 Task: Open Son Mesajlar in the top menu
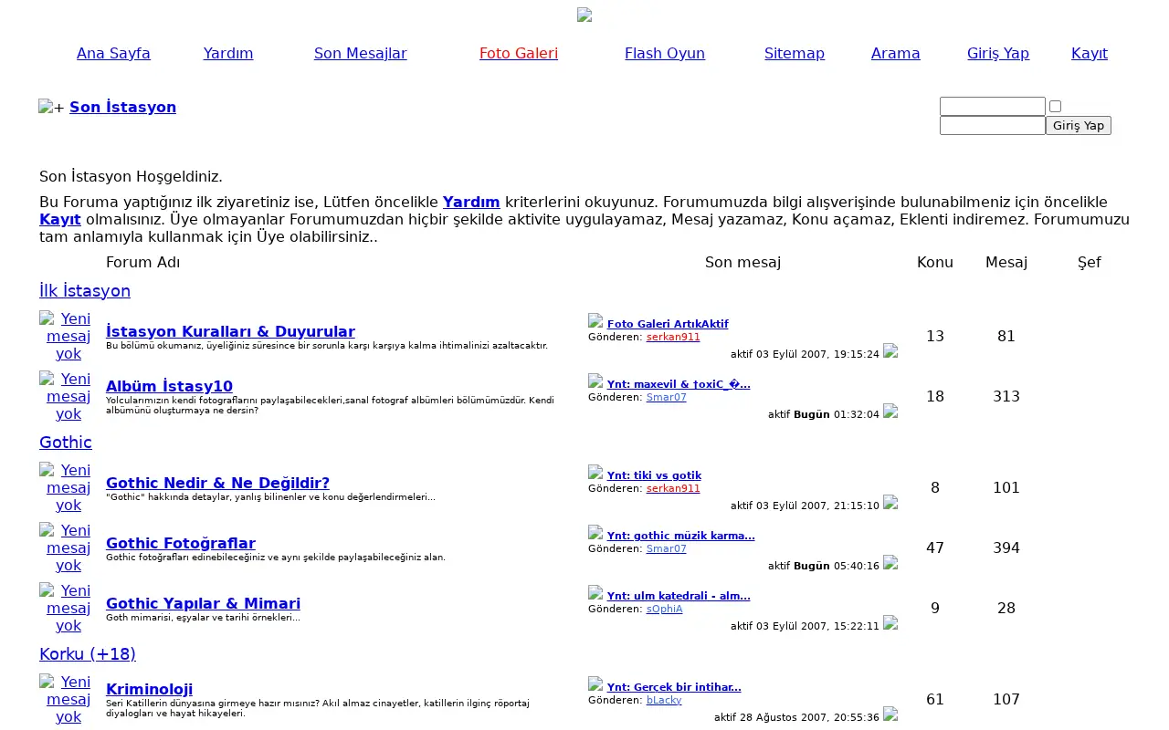click(361, 53)
